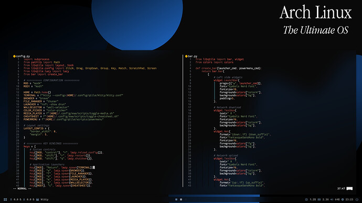Image resolution: width=362 pixels, height=203 pixels.
Task: Click the white block beside 37:47
Action: pyautogui.click(x=349, y=188)
